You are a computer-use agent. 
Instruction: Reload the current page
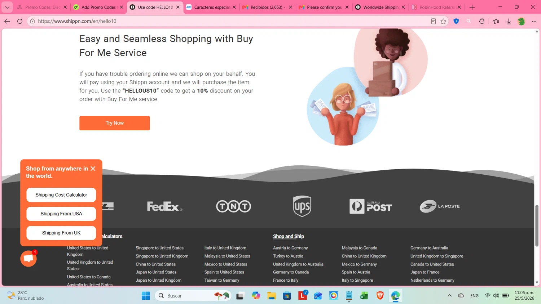(20, 21)
